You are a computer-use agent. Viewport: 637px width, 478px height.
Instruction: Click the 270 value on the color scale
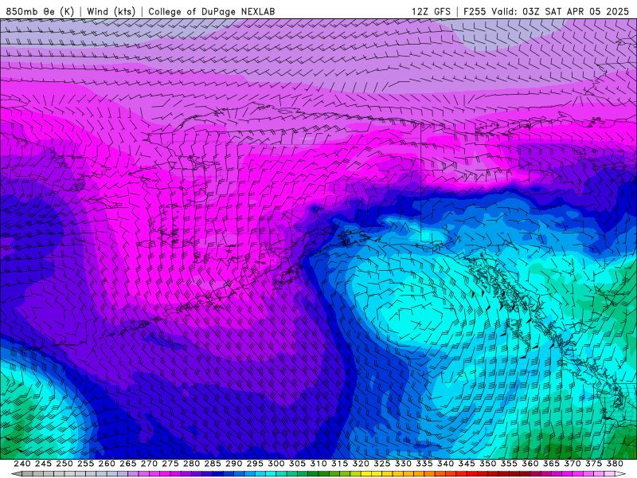tap(149, 464)
